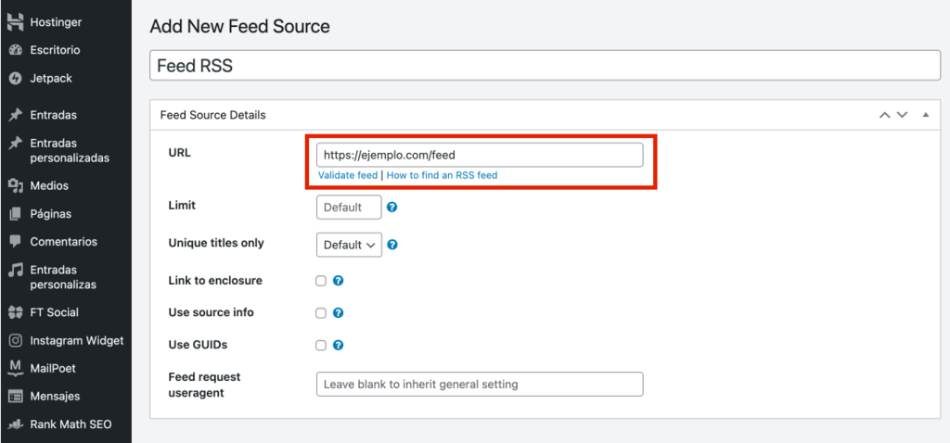Open the Unique titles only dropdown

click(349, 245)
